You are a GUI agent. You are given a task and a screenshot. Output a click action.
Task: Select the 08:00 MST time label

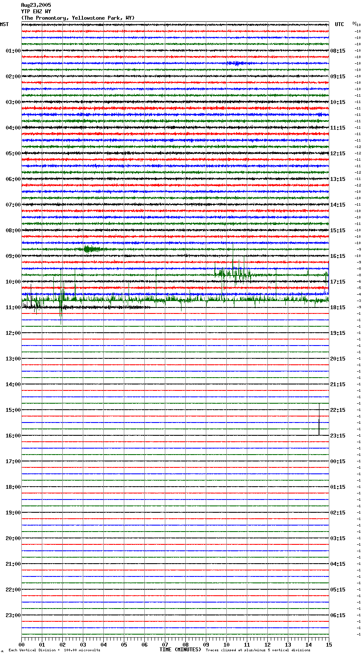tap(13, 230)
